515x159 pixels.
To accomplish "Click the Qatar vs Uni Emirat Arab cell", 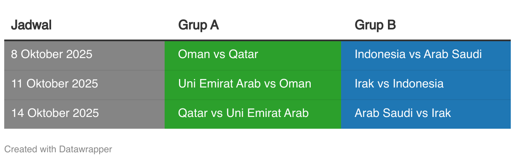I will click(x=253, y=114).
